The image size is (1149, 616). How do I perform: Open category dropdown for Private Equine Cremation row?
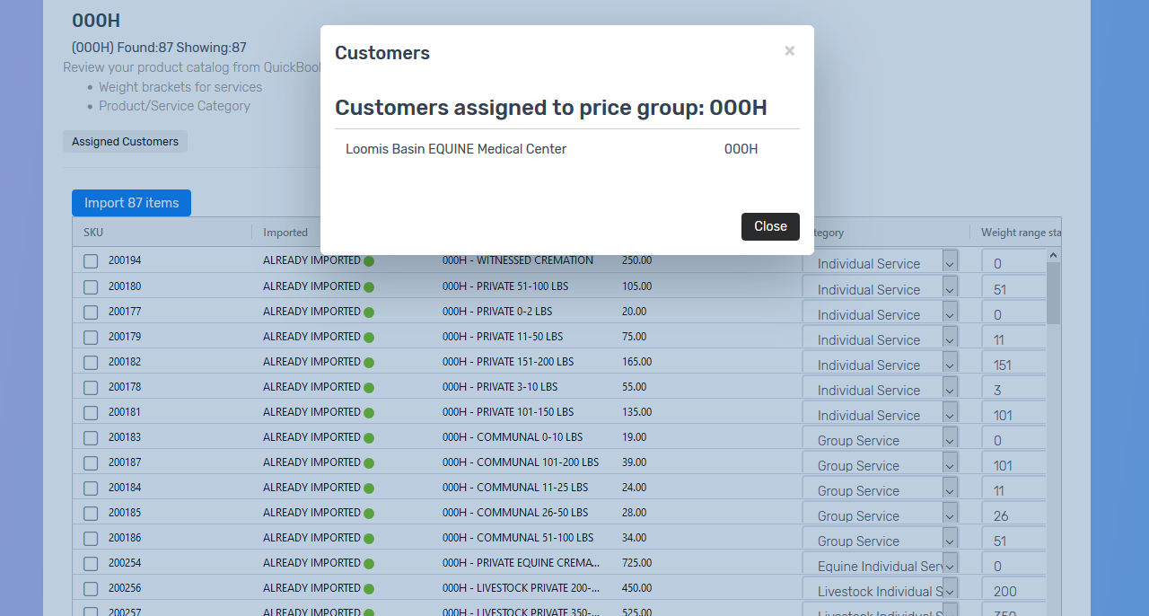point(950,565)
